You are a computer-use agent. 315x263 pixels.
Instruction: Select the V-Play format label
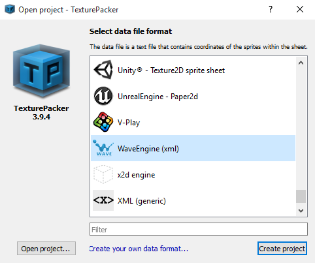coord(129,123)
